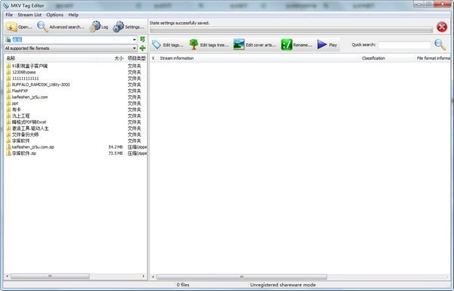The width and height of the screenshot is (454, 291).
Task: Click the Quick search input field
Action: click(405, 45)
